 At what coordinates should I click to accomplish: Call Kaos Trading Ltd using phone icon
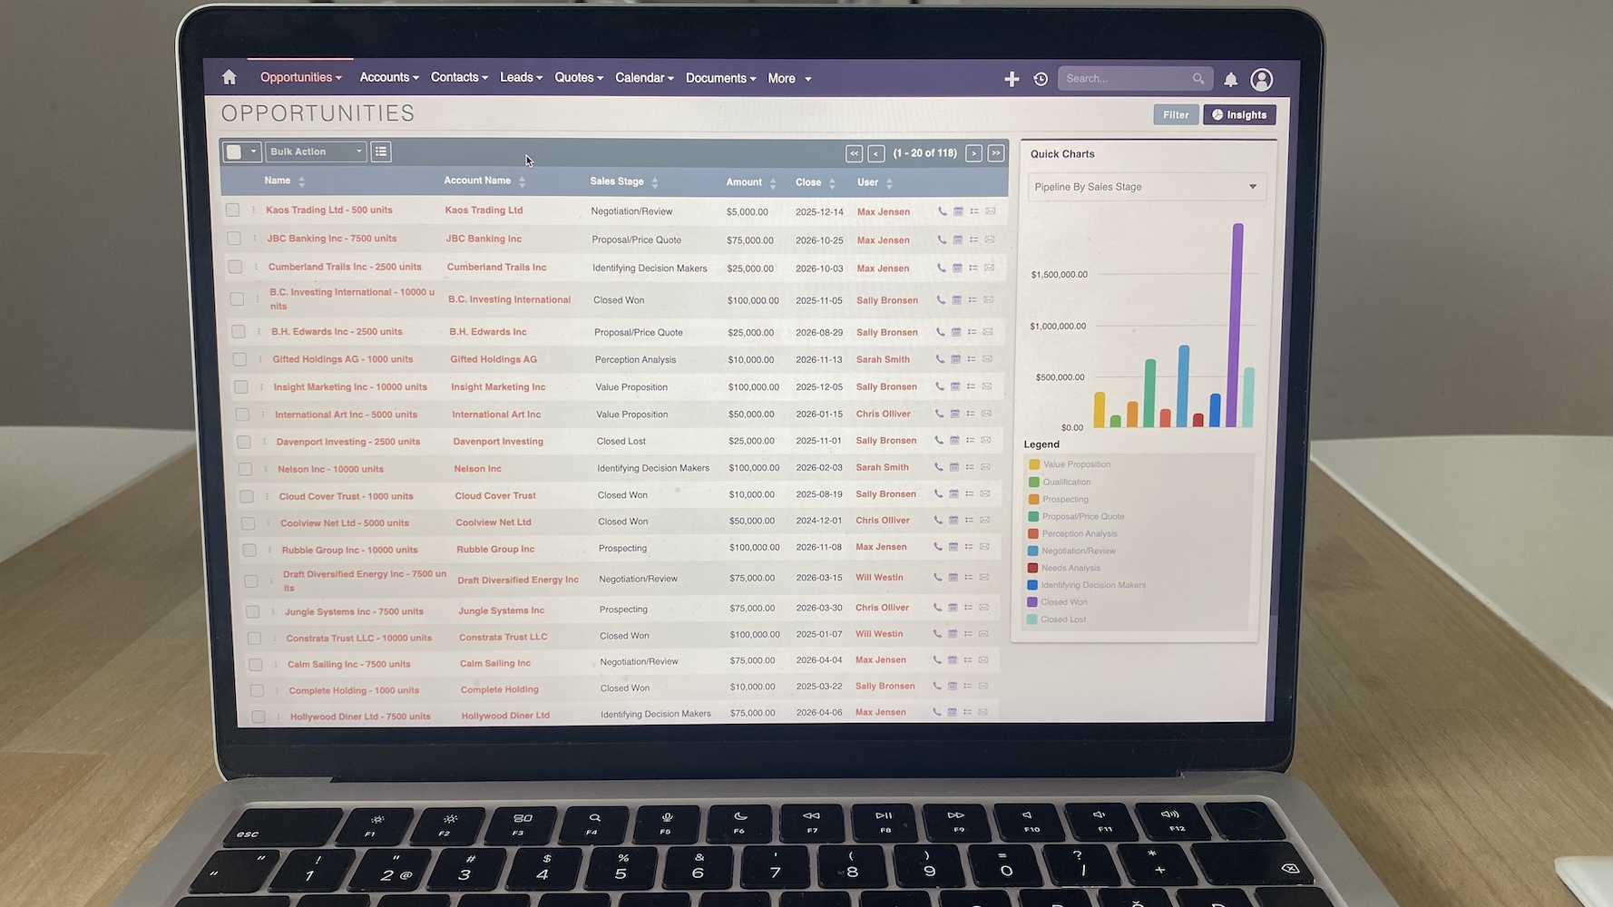click(x=940, y=210)
